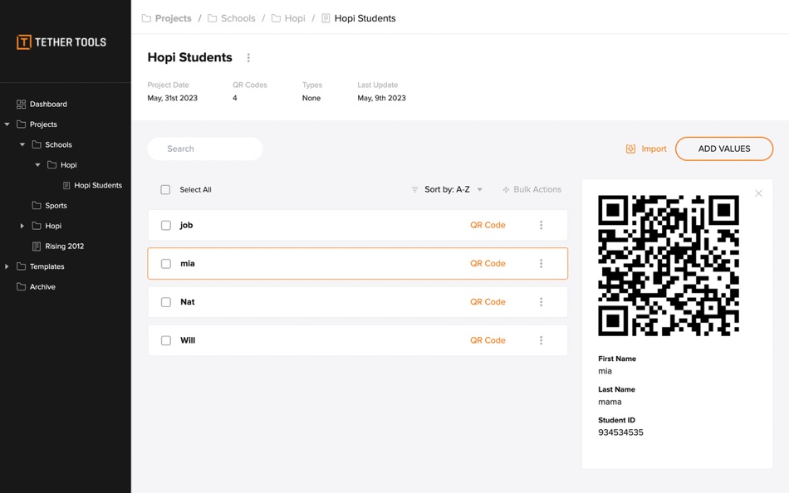This screenshot has width=789, height=493.
Task: Open the QR Code link for Will
Action: point(488,340)
